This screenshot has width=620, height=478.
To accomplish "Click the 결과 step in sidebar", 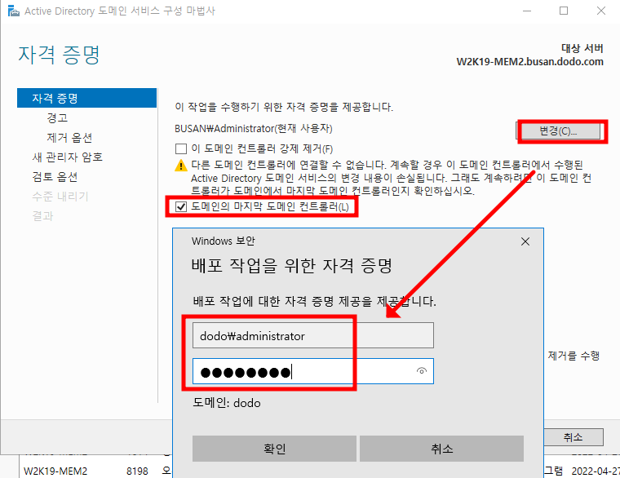I will click(42, 216).
